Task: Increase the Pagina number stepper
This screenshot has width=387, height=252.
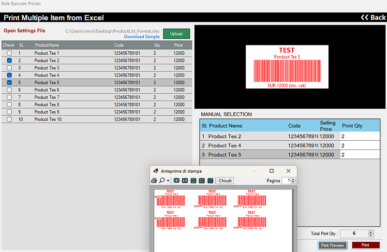Action: [293, 179]
